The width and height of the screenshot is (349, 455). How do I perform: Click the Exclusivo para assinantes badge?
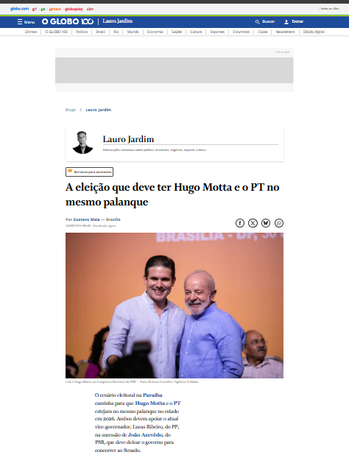(x=89, y=172)
